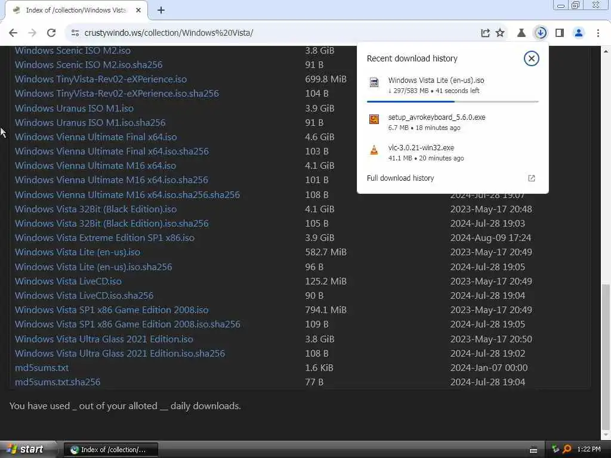Open md5sums.txt.sha256 file
Image resolution: width=611 pixels, height=458 pixels.
click(58, 382)
